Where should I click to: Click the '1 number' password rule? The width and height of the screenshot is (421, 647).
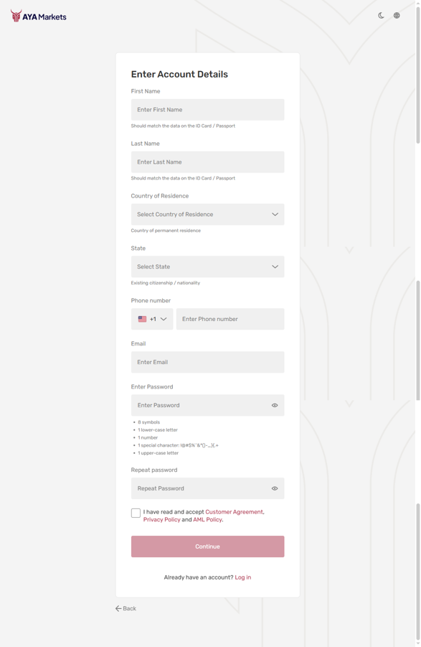tap(148, 438)
